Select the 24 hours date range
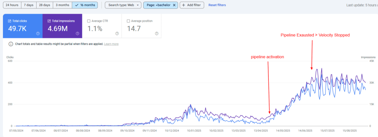 pyautogui.click(x=12, y=5)
